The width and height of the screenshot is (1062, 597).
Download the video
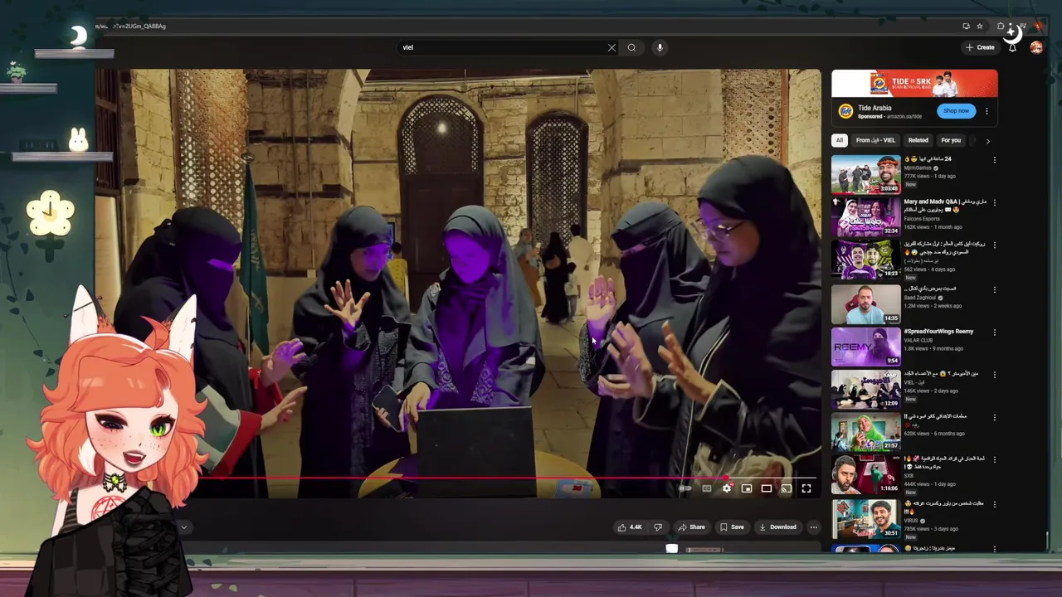(x=778, y=527)
